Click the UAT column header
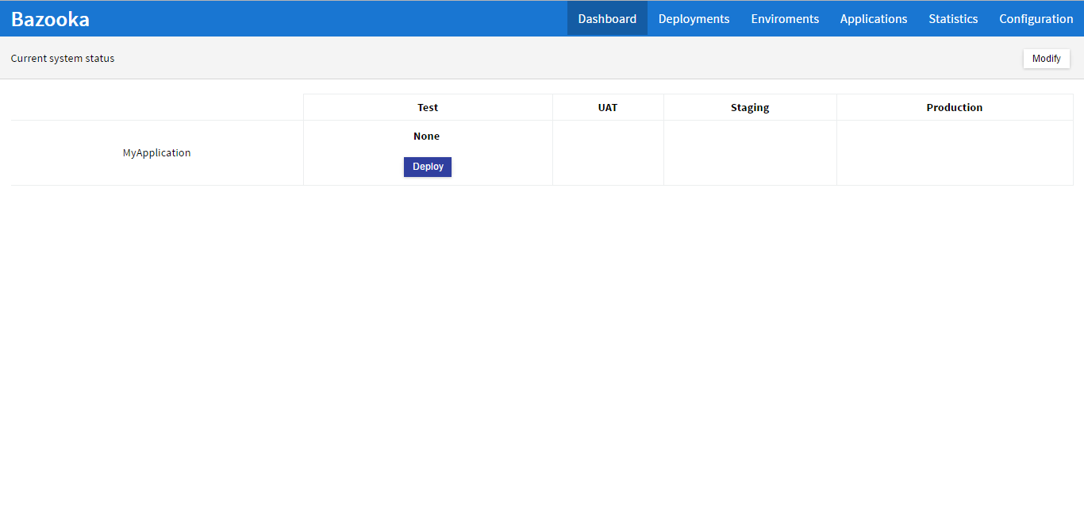This screenshot has height=523, width=1084. click(608, 107)
